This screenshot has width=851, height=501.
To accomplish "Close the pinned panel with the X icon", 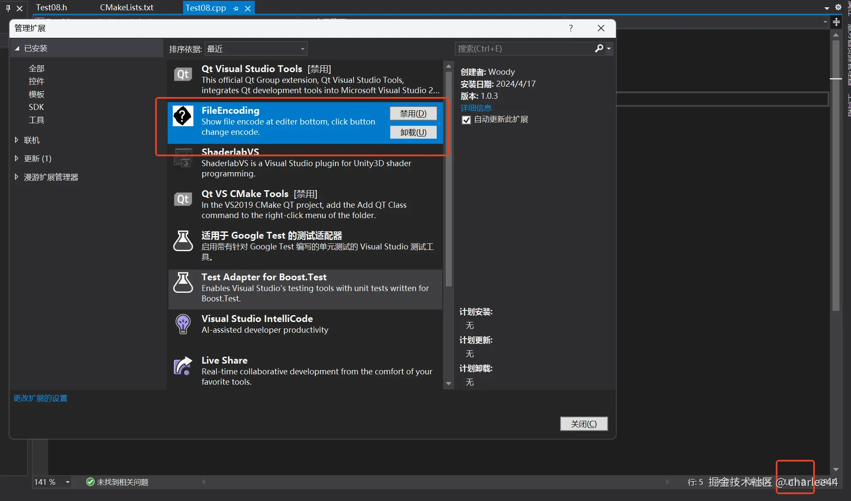I will [19, 8].
